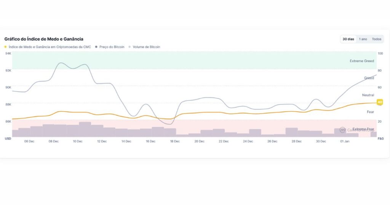This screenshot has height=205, width=390.
Task: Click the CoinMarketCap watermark logo
Action: (x=342, y=130)
